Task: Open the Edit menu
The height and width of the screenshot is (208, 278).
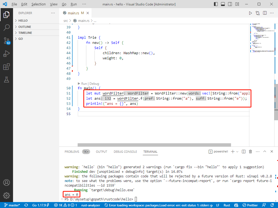Action: pyautogui.click(x=24, y=4)
